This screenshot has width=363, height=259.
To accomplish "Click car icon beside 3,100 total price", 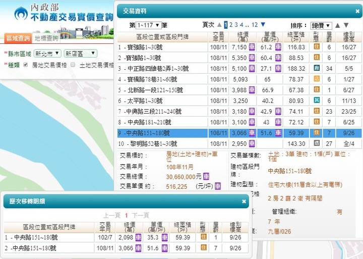I will [252, 122].
